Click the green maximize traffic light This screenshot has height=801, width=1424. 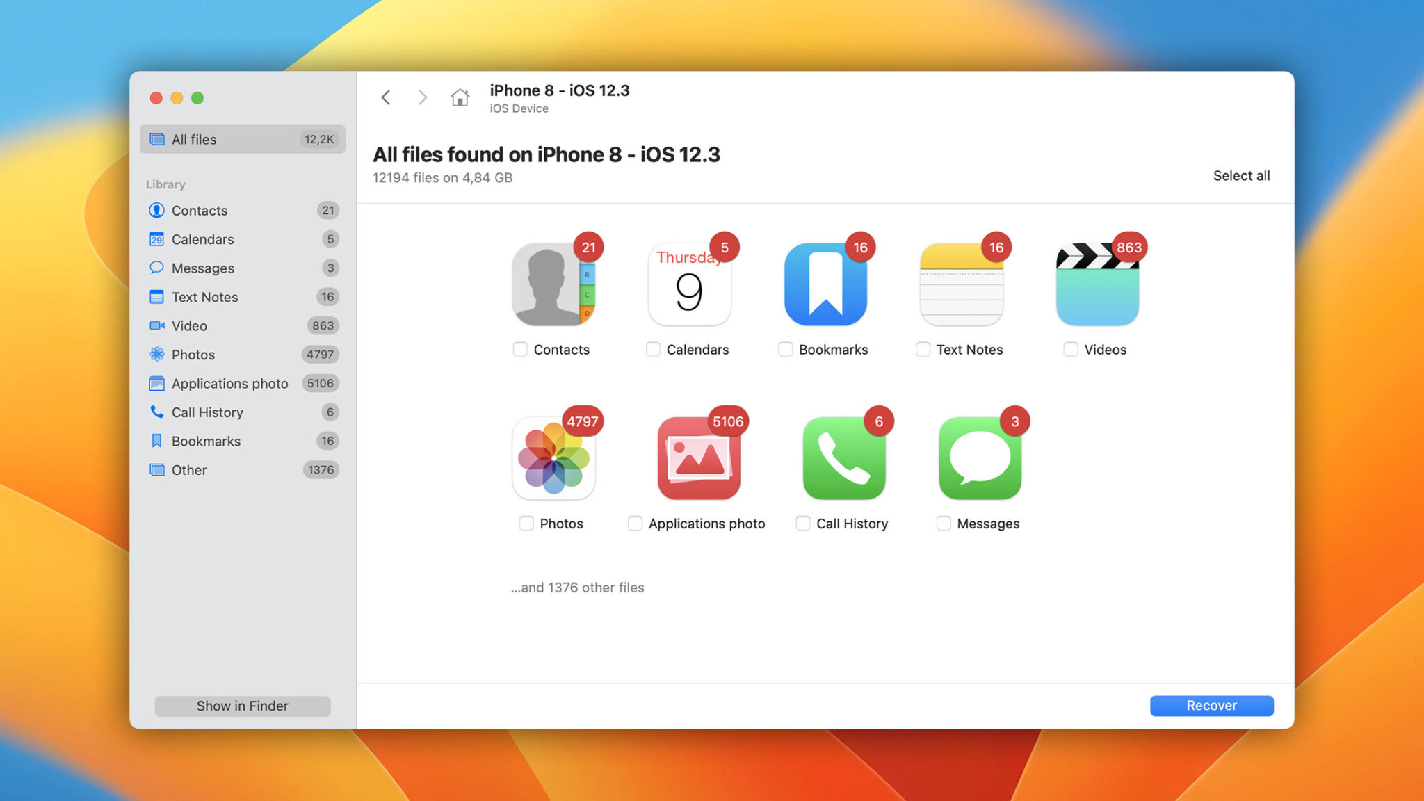pos(197,98)
